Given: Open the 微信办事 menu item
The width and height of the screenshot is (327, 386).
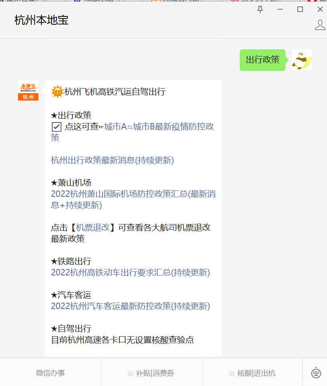Looking at the screenshot, I should pyautogui.click(x=50, y=373).
